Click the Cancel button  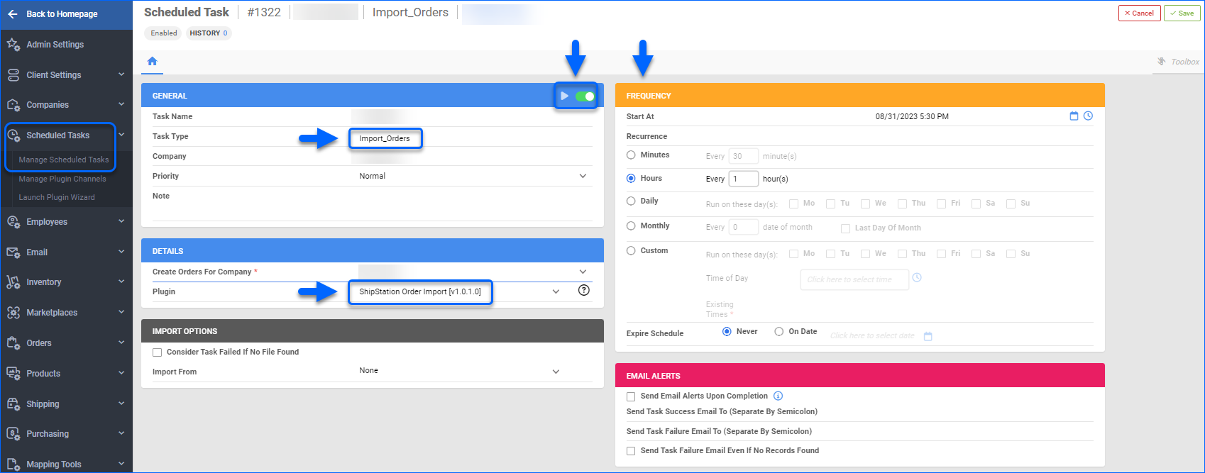(1139, 13)
